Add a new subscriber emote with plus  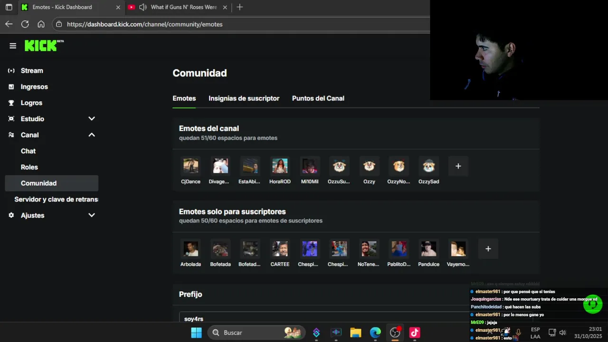488,249
